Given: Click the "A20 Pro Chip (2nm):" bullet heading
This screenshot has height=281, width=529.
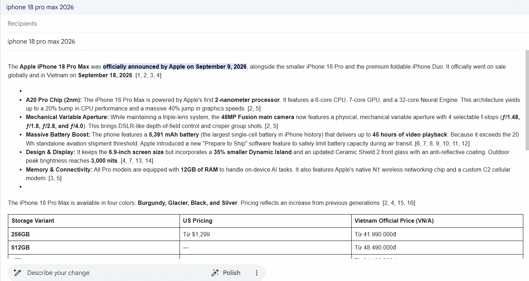Looking at the screenshot, I should (54, 100).
